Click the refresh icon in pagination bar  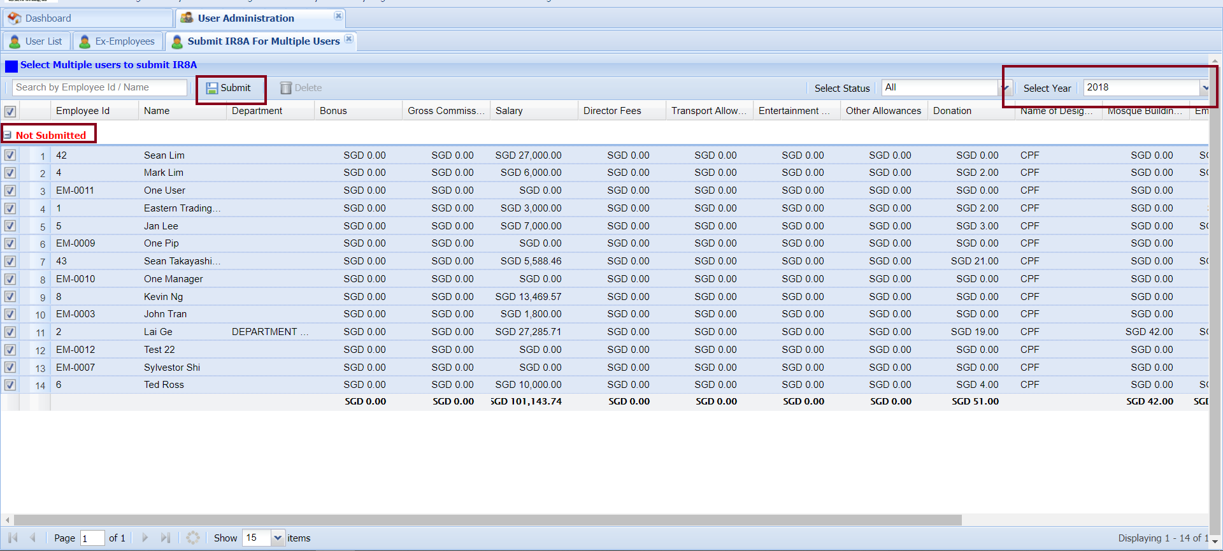(x=193, y=538)
